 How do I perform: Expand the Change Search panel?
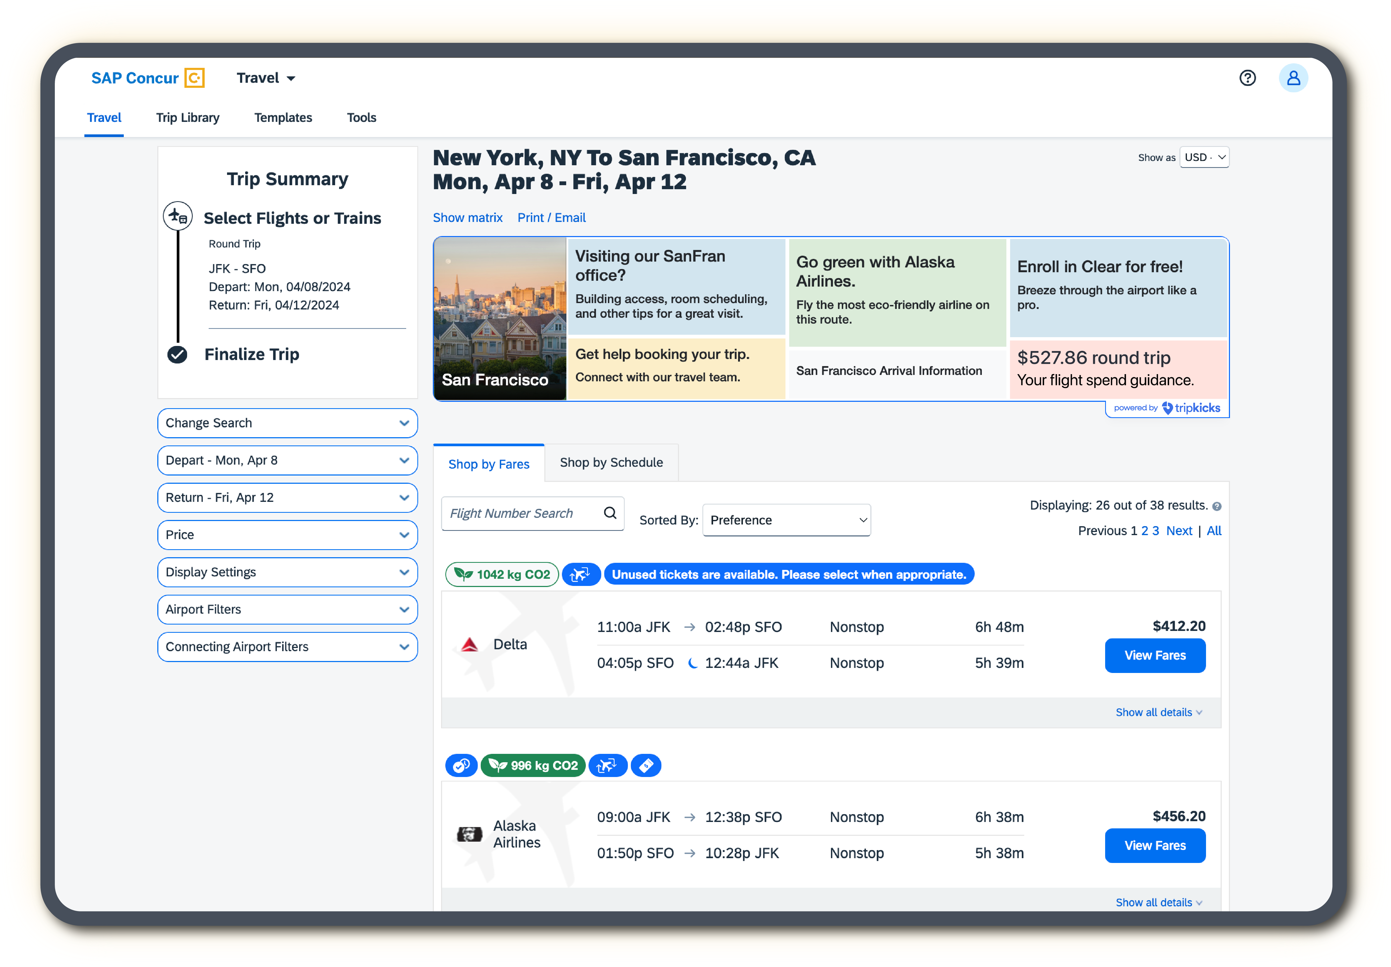tap(287, 423)
